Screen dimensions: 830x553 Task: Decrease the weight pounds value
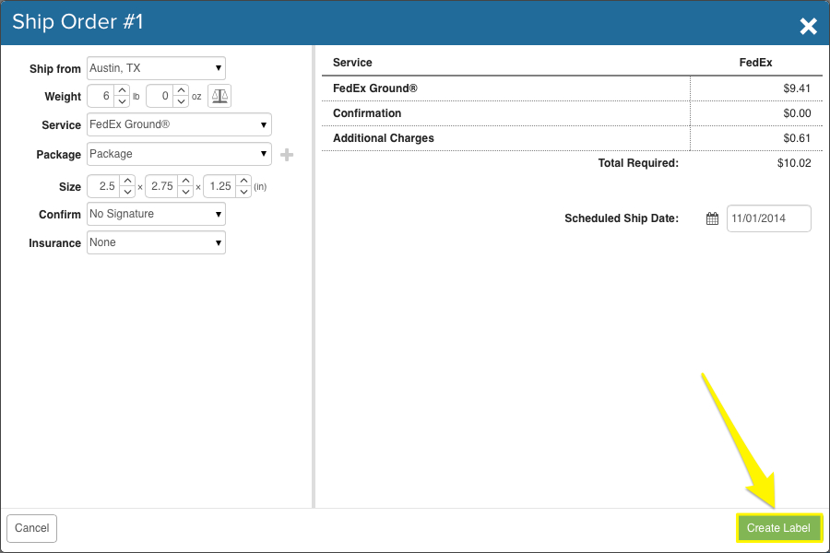coord(122,101)
